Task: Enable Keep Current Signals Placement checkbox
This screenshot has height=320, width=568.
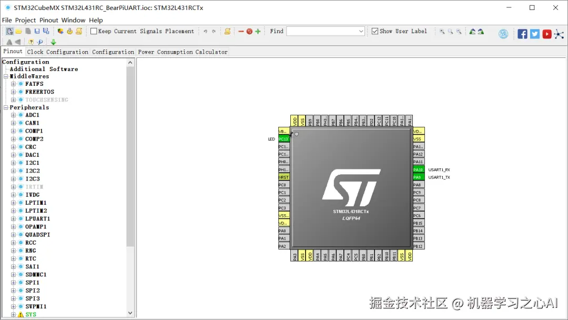Action: click(x=94, y=31)
